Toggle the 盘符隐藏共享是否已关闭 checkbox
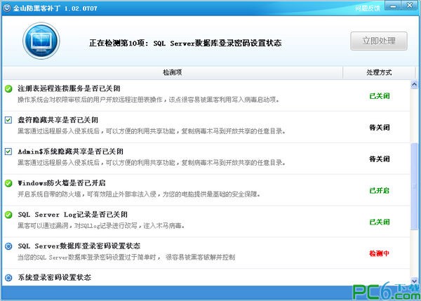421x301 pixels. point(8,120)
